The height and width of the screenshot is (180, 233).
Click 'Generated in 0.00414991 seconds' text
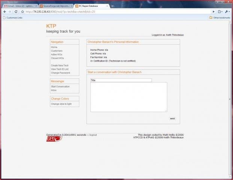(x=66, y=135)
